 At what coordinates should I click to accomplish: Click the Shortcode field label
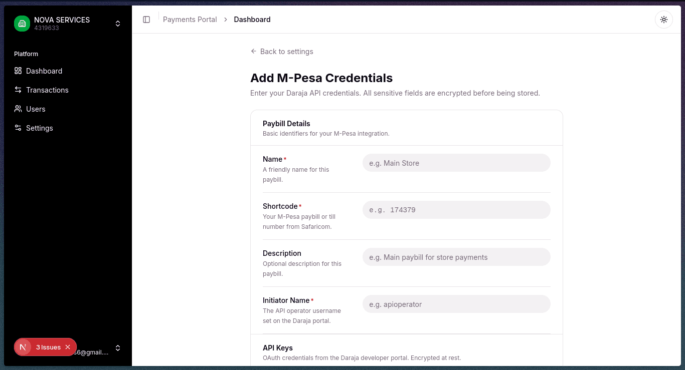[280, 206]
